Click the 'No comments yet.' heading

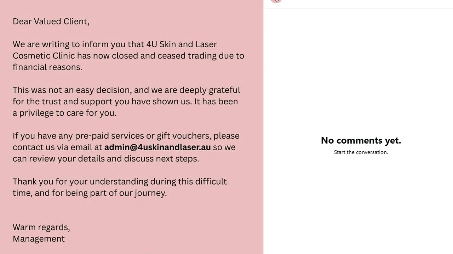point(361,140)
